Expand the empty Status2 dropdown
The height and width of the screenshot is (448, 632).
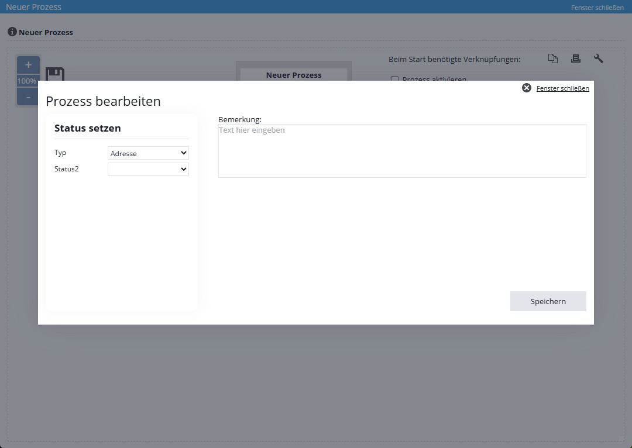coord(148,169)
